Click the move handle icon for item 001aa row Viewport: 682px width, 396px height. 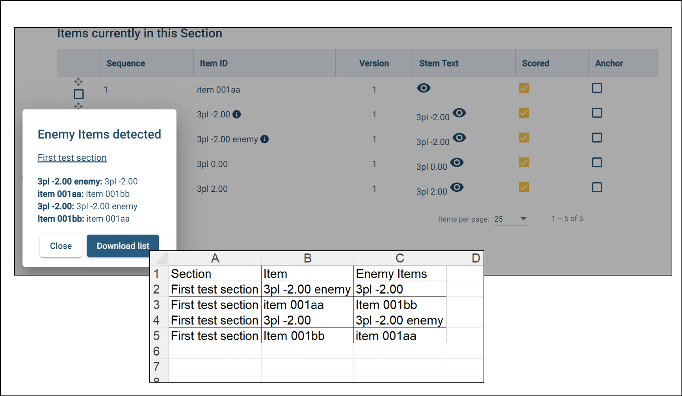coord(78,81)
